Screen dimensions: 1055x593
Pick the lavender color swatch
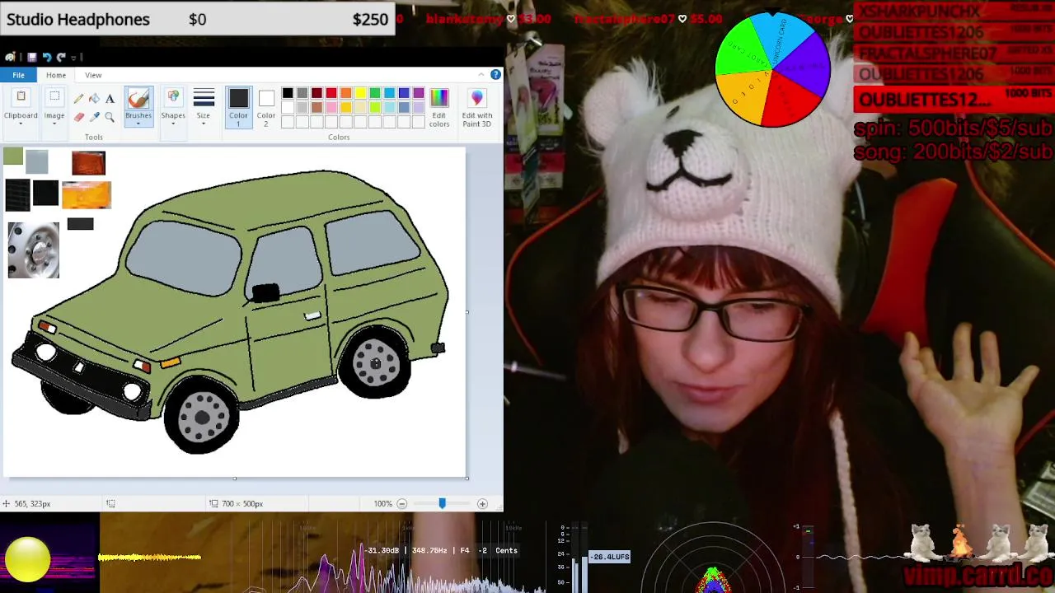419,108
